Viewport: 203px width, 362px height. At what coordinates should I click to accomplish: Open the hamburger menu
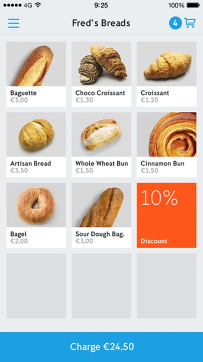(x=14, y=23)
